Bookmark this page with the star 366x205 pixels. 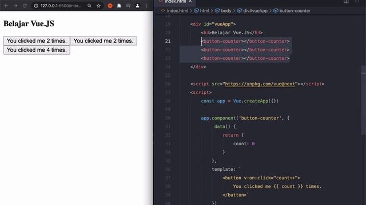pos(99,6)
